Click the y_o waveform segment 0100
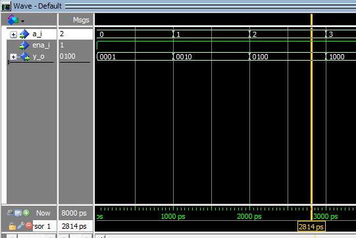This screenshot has height=238, width=356. pyautogui.click(x=288, y=57)
